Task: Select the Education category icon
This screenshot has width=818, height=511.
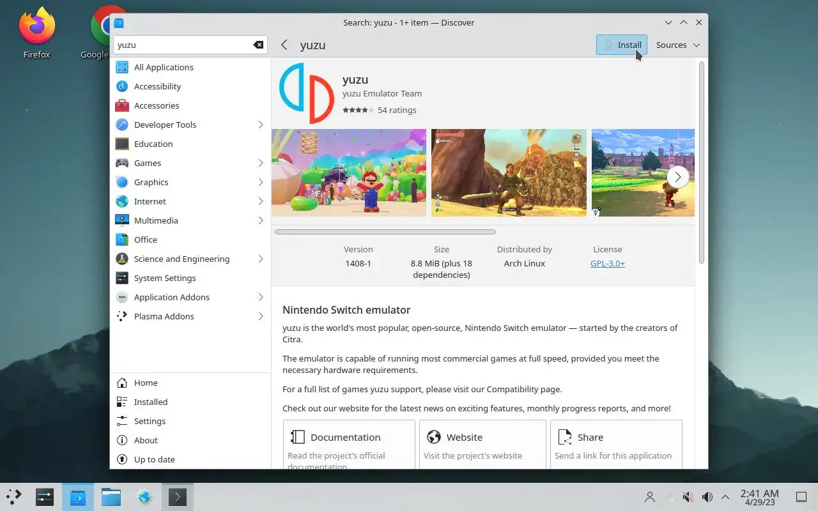Action: point(122,144)
